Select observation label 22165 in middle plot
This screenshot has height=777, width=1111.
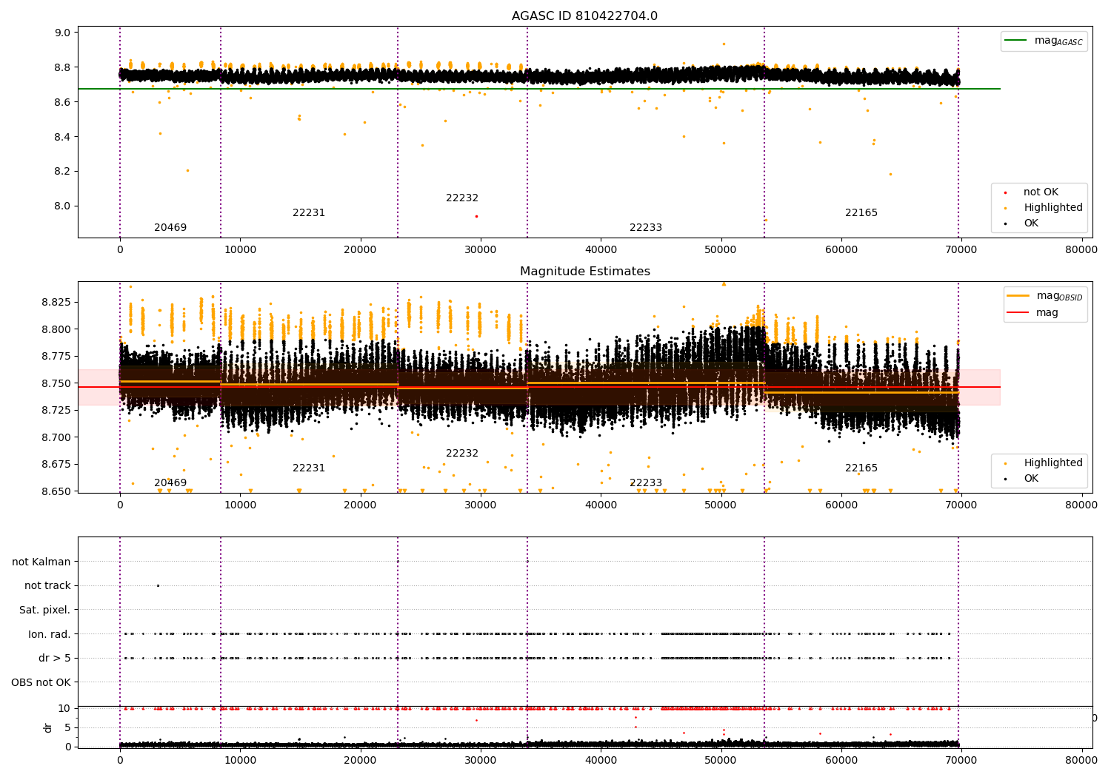tap(861, 468)
